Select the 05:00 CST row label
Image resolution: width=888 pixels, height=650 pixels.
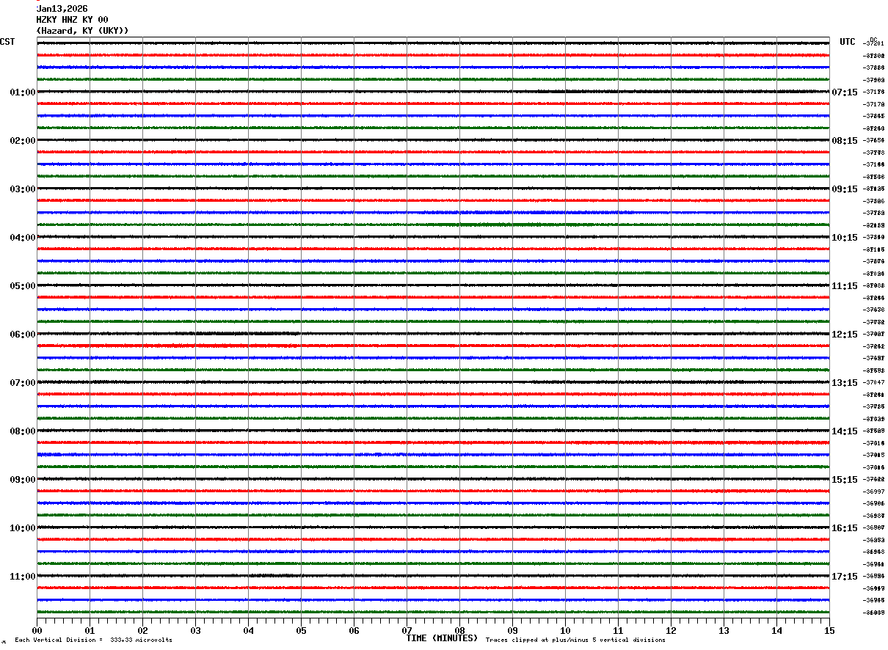pyautogui.click(x=23, y=286)
